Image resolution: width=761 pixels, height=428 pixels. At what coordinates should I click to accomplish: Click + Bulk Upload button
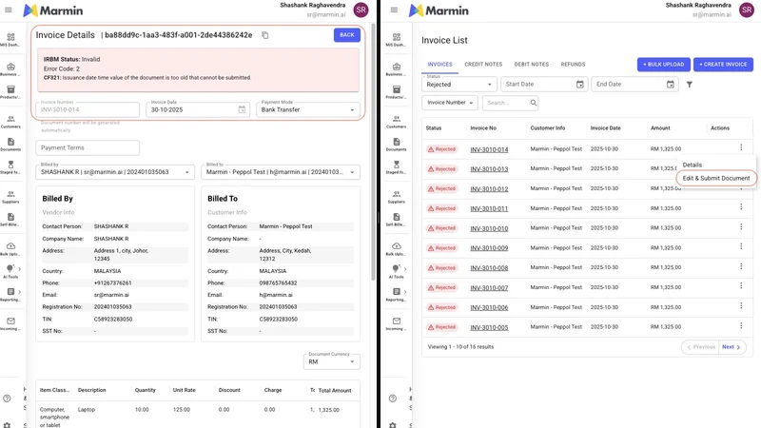(663, 64)
